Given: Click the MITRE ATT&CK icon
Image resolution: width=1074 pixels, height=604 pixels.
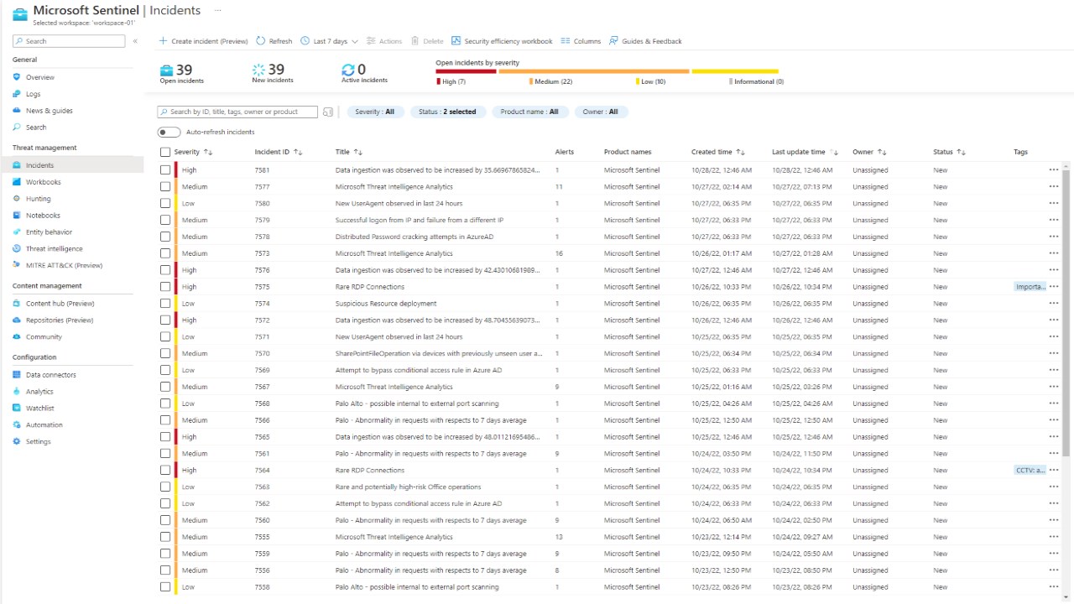Looking at the screenshot, I should 17,266.
